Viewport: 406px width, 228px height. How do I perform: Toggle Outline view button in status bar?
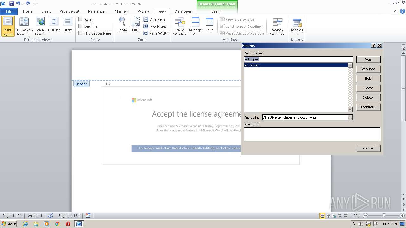(x=339, y=216)
